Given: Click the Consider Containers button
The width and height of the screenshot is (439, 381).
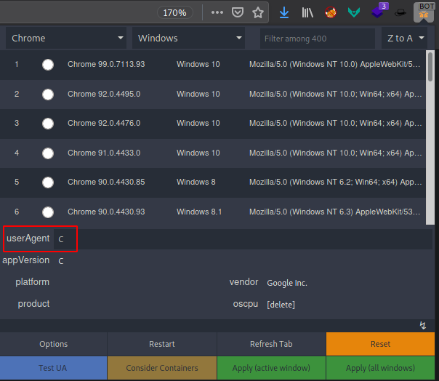Looking at the screenshot, I should tap(162, 368).
